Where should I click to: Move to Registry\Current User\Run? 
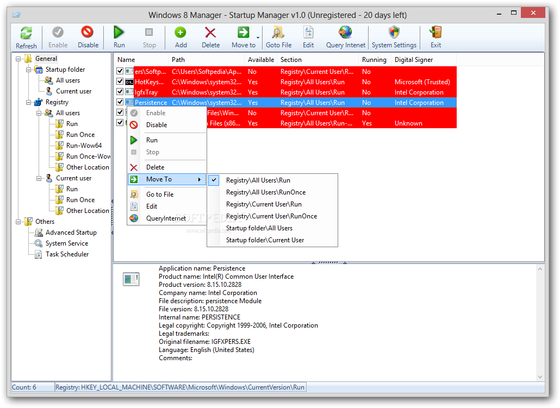click(x=272, y=204)
